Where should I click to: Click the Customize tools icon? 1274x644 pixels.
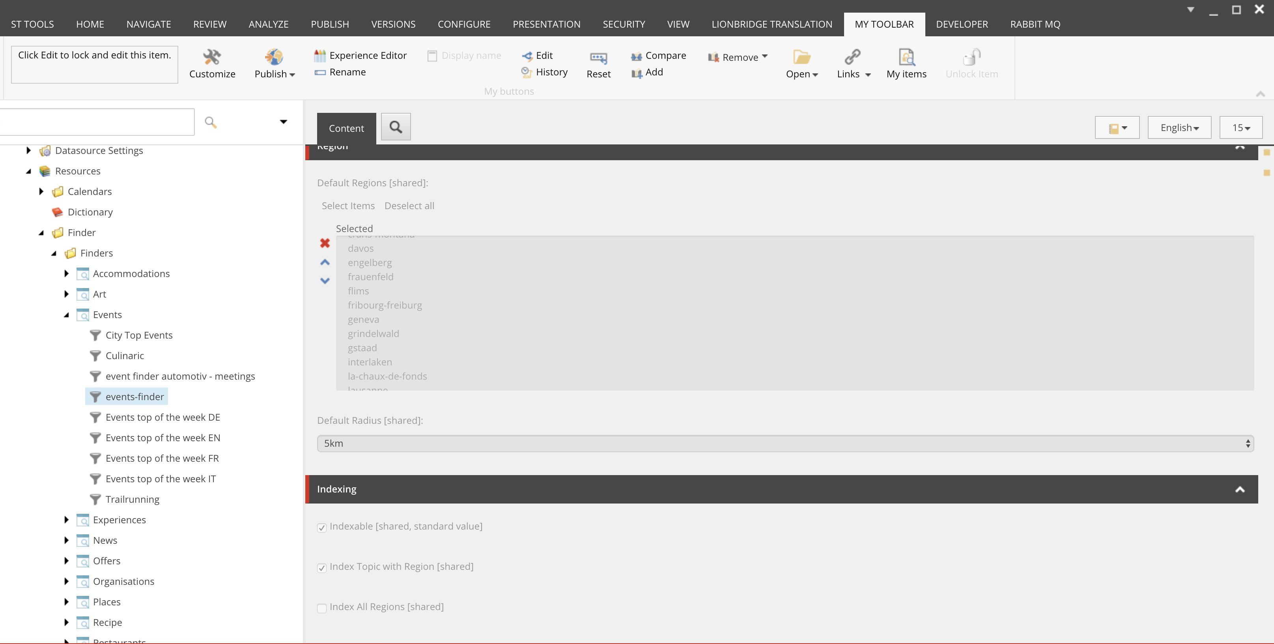[x=212, y=57]
